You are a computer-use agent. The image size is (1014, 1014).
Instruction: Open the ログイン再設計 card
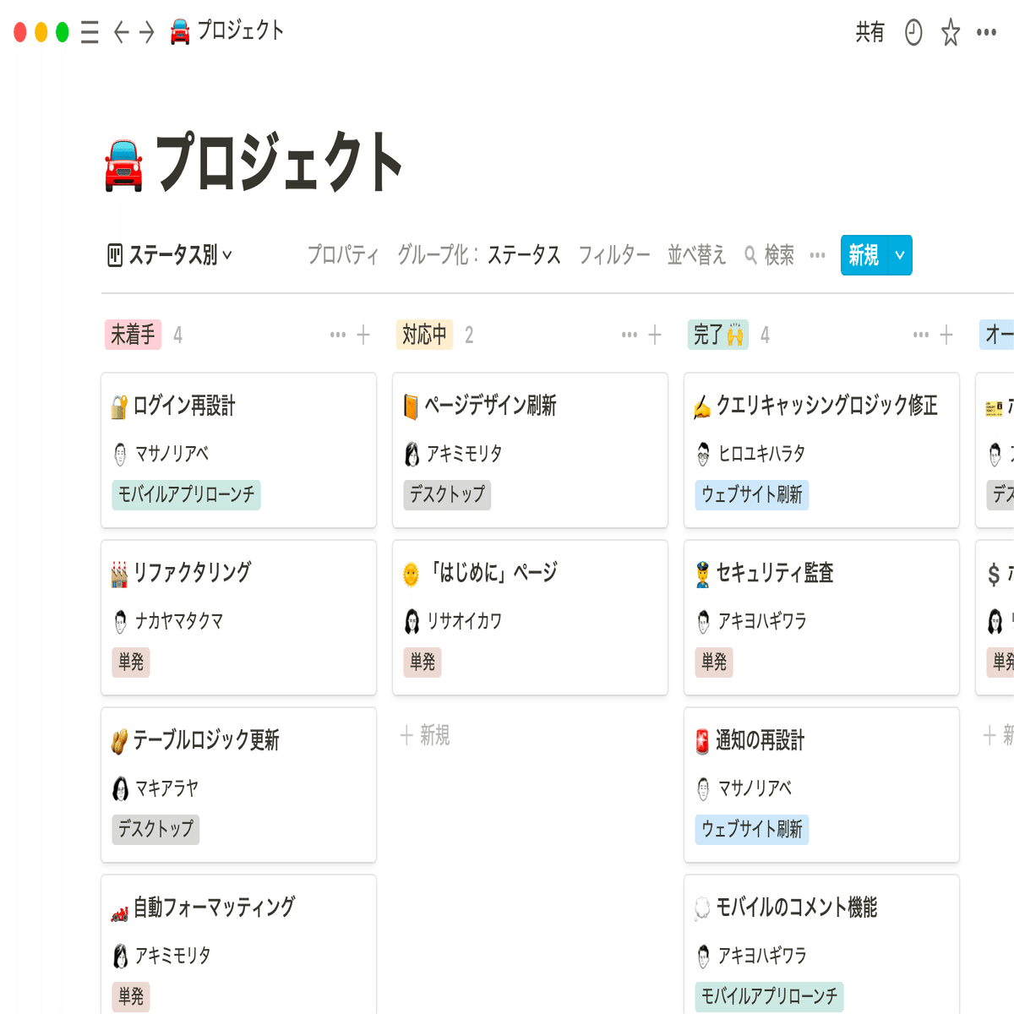pyautogui.click(x=238, y=450)
